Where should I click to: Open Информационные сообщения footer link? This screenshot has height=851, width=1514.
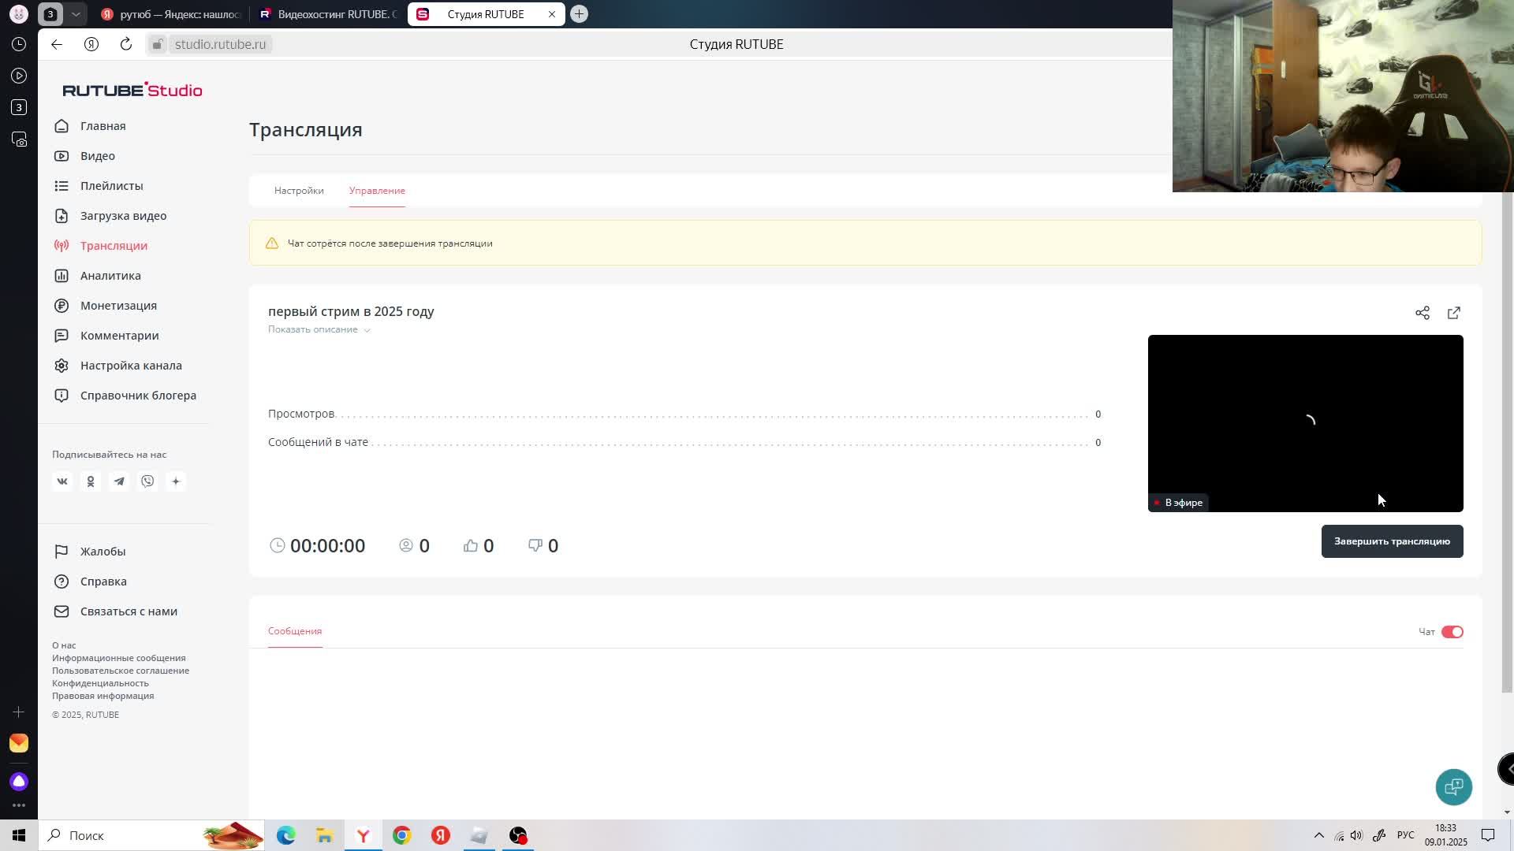[x=119, y=658]
